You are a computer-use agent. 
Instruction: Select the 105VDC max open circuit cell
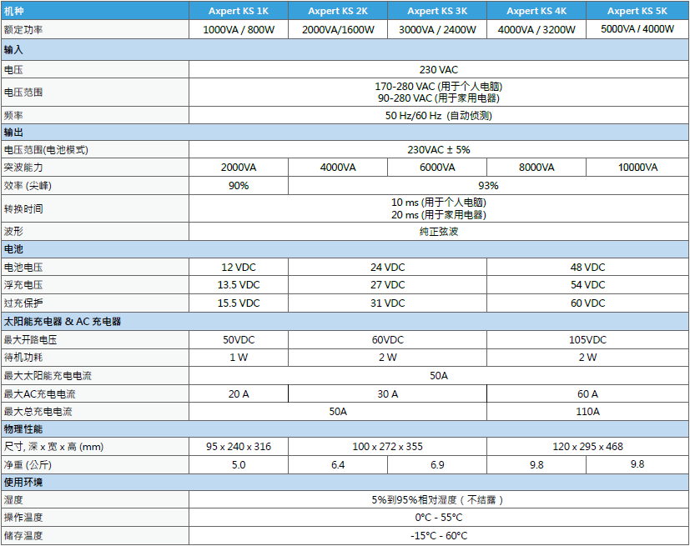pos(588,340)
